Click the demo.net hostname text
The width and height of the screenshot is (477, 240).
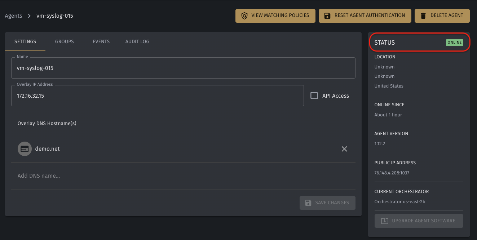(47, 149)
